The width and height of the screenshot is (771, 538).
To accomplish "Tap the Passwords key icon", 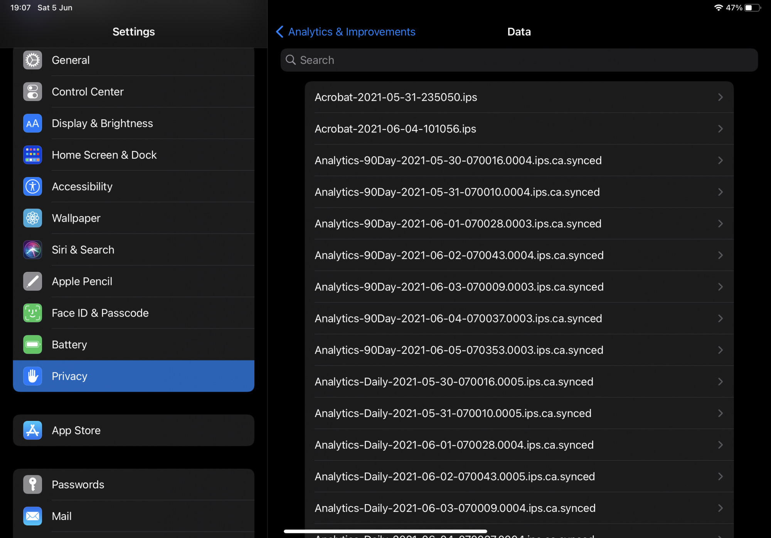I will tap(33, 484).
